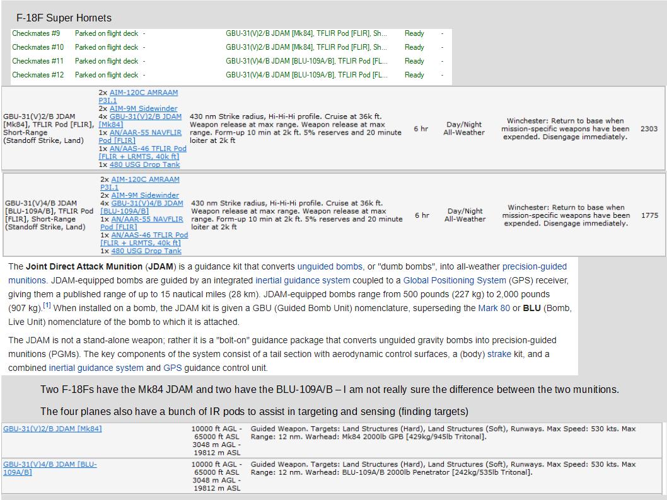Click 6 hr in the Mk84 loadout row
This screenshot has height=500, width=667.
click(x=420, y=128)
